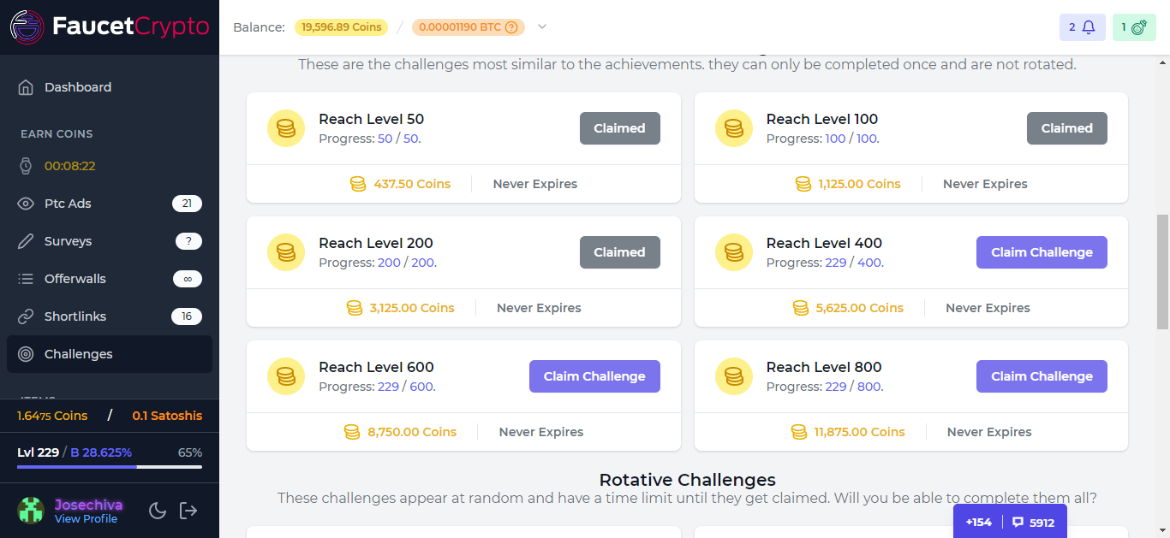This screenshot has width=1170, height=538.
Task: Toggle dark mode moon icon
Action: [158, 511]
